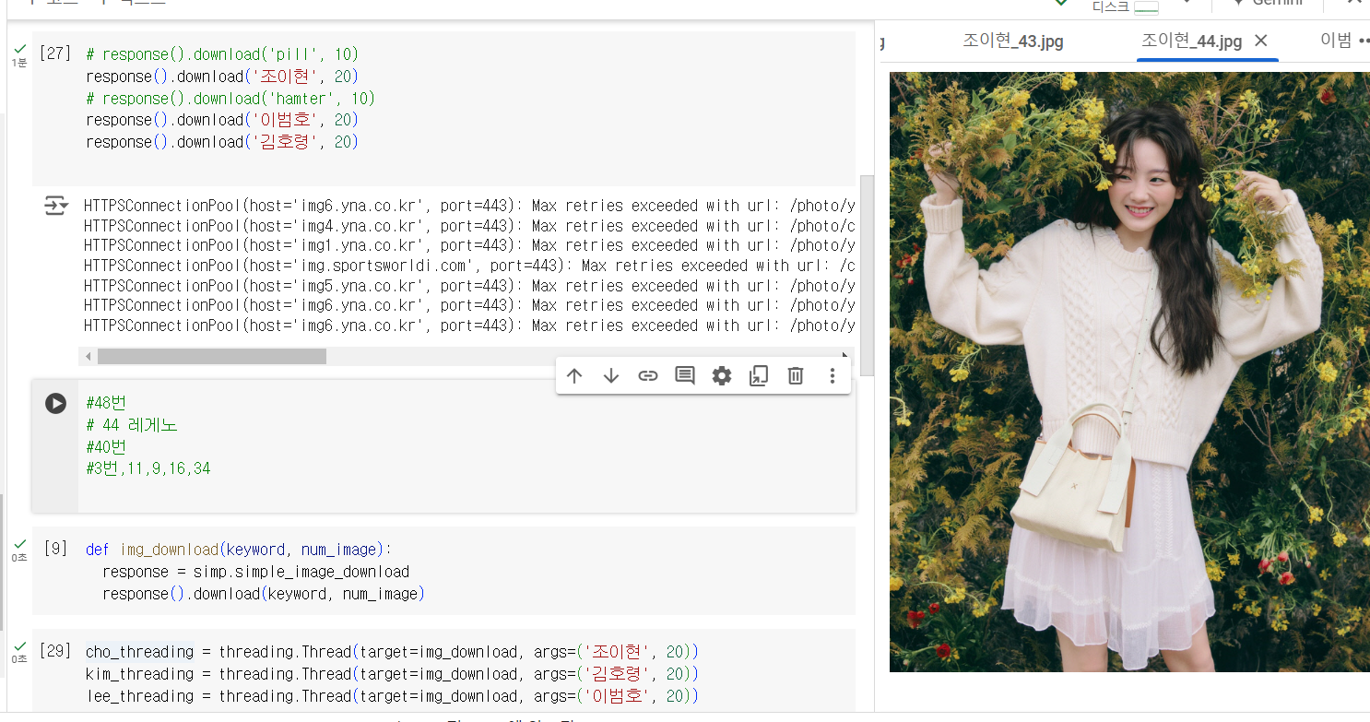Click green checkmark status beside cell [29]
The image size is (1370, 722).
tap(20, 645)
